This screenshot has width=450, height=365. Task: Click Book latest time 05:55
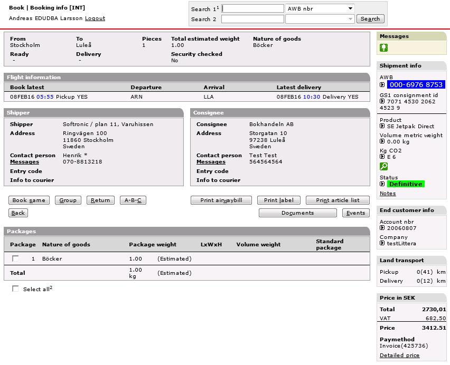tap(45, 97)
